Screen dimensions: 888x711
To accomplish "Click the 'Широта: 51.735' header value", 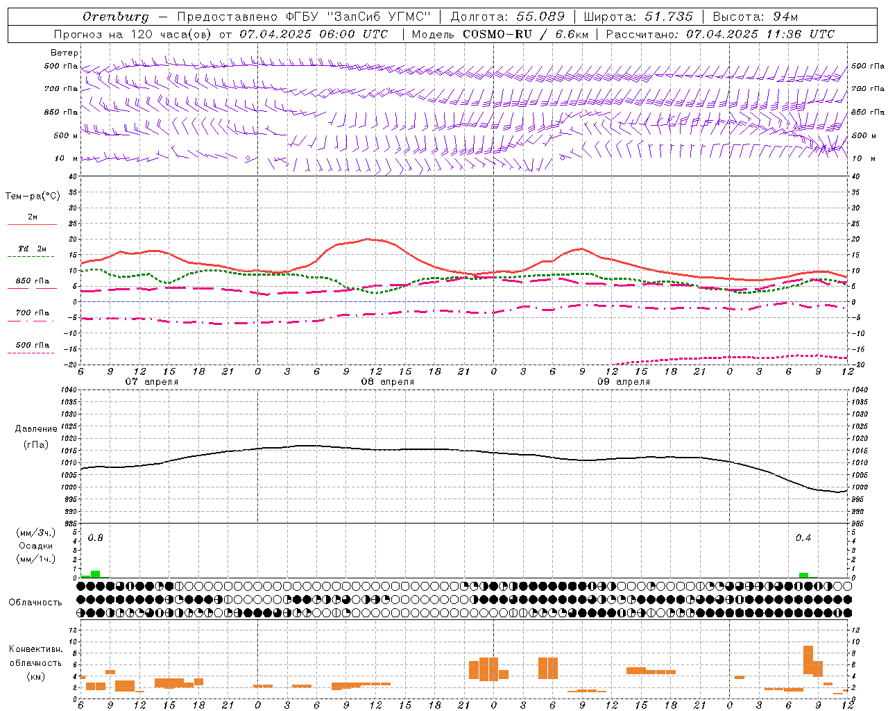I will tap(638, 17).
